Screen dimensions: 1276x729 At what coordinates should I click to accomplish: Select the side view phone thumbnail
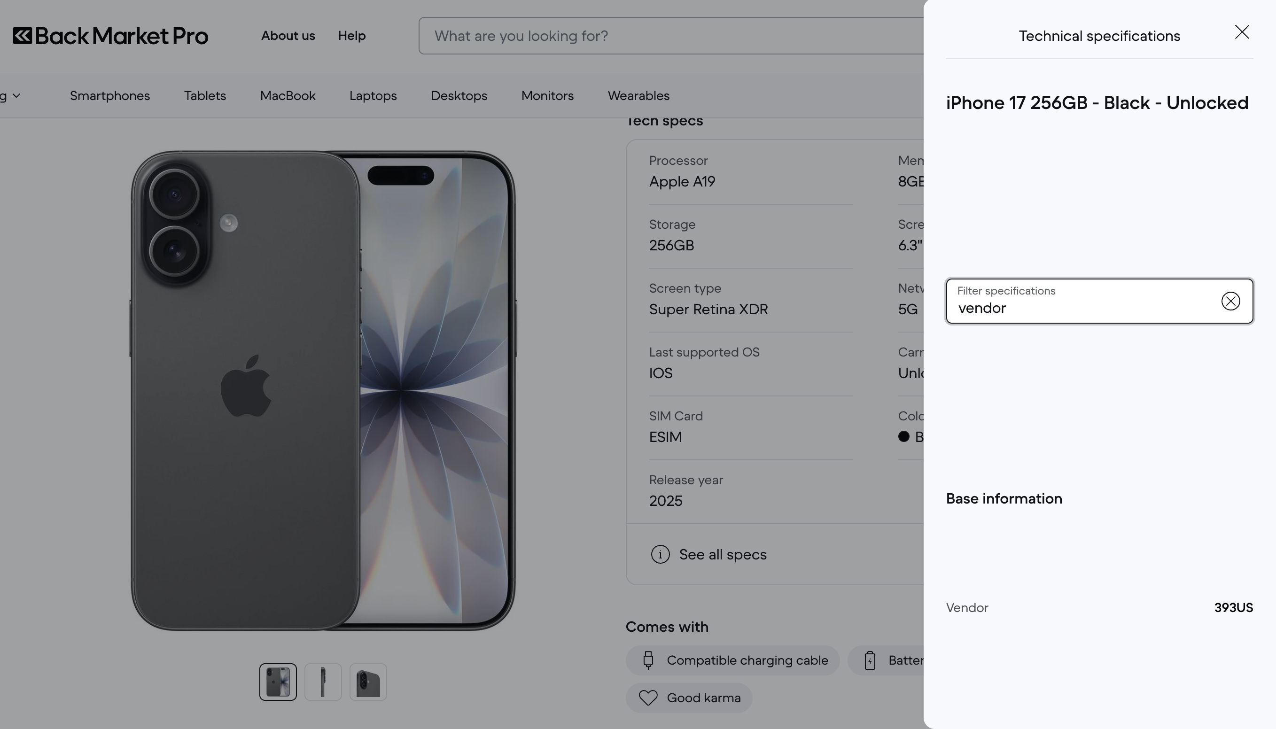pos(323,682)
